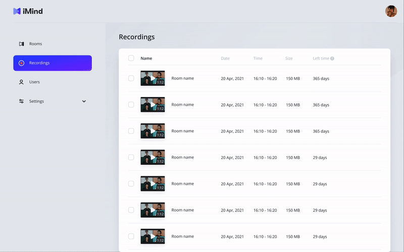Open the user profile avatar
This screenshot has height=252, width=404.
(391, 11)
